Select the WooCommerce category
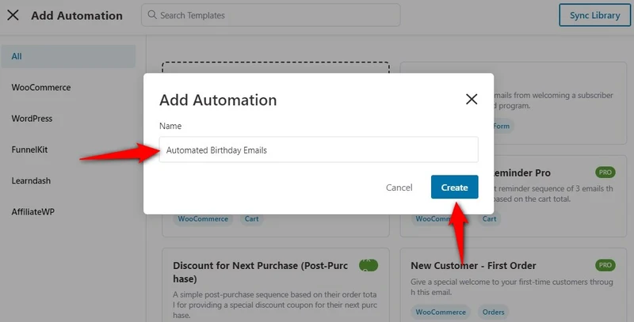Image resolution: width=634 pixels, height=322 pixels. [41, 88]
